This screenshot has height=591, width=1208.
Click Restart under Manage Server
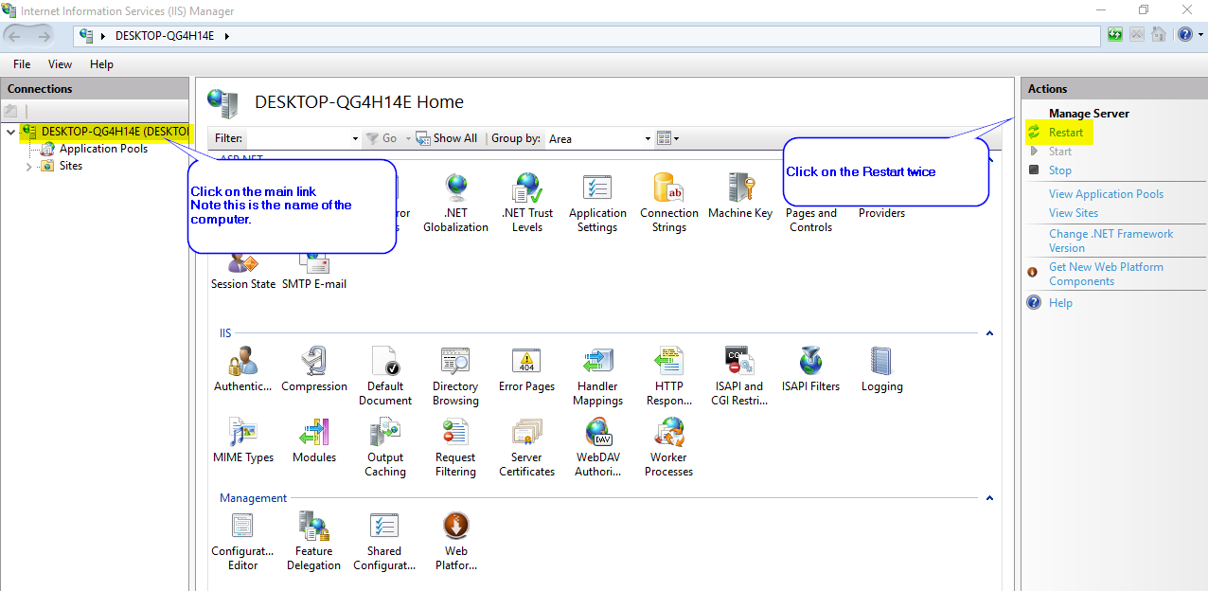pyautogui.click(x=1066, y=133)
